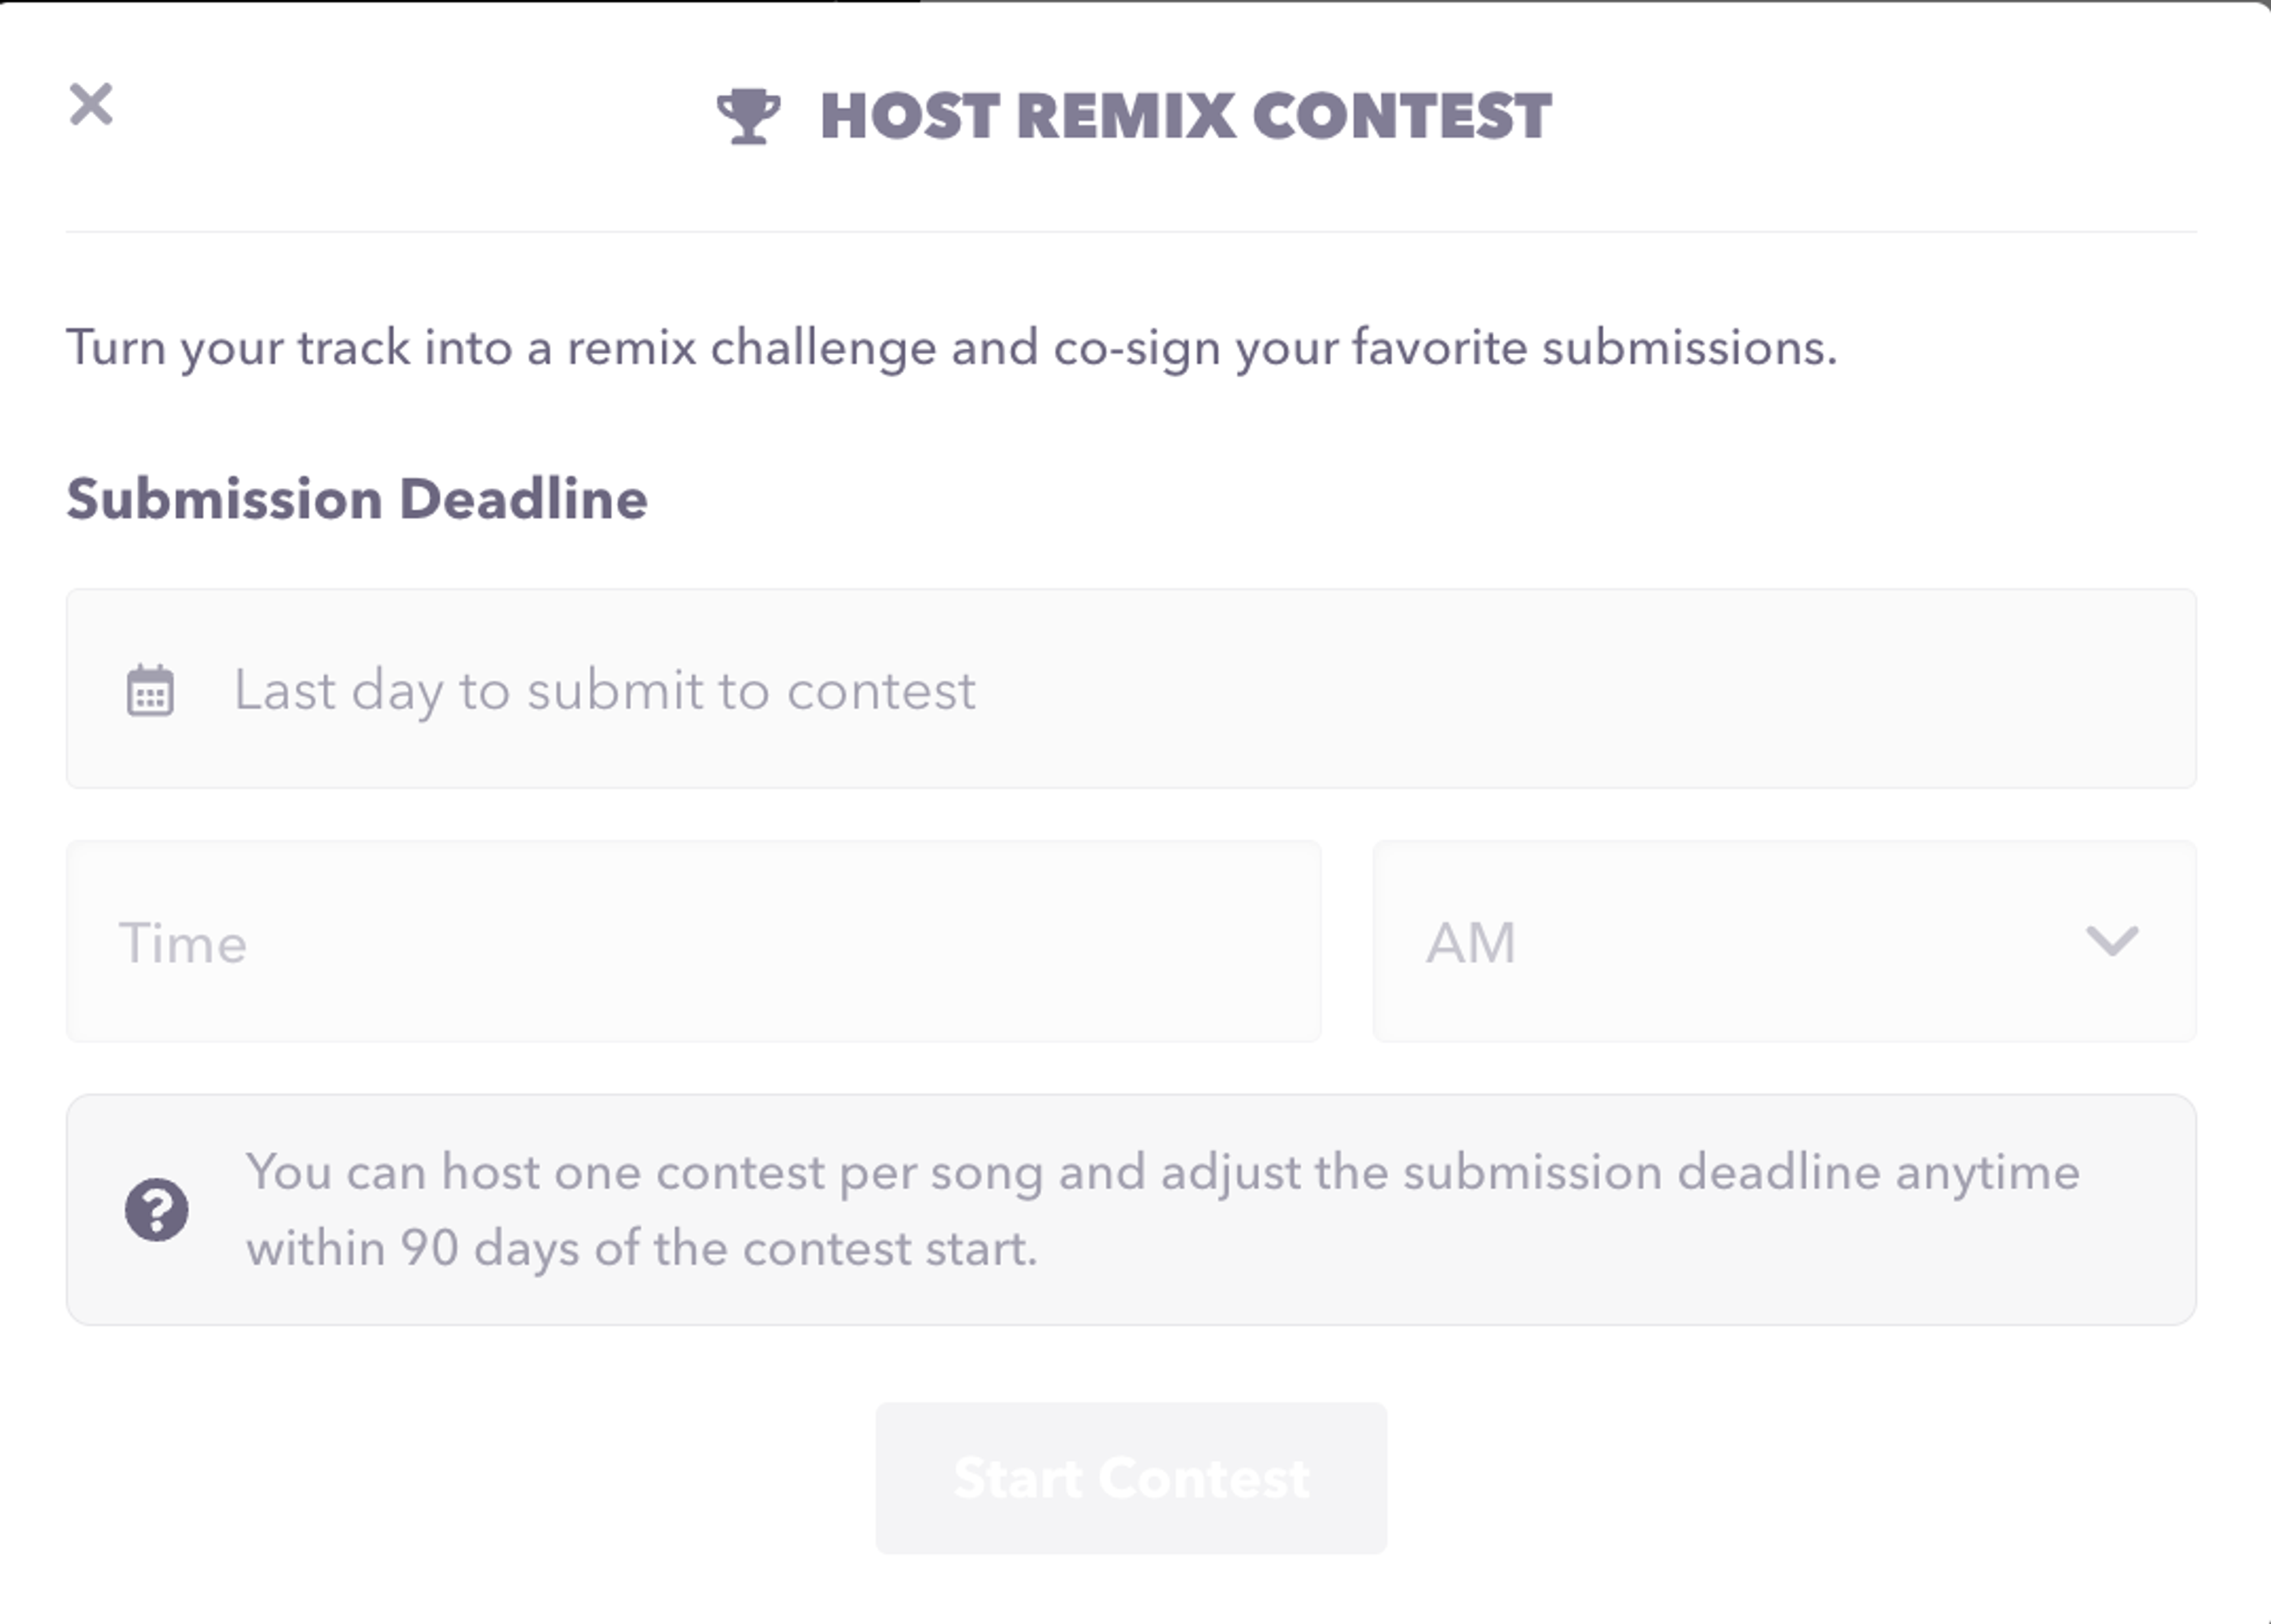2271x1624 pixels.
Task: Click the 'Last day to submit' date field
Action: point(1130,689)
